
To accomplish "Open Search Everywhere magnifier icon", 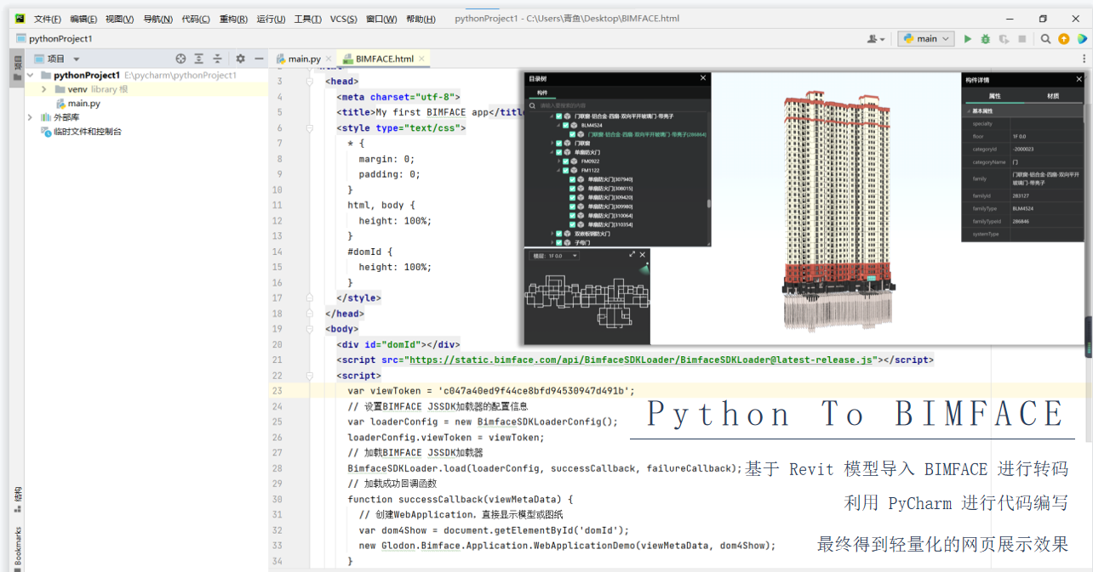I will tap(1045, 38).
